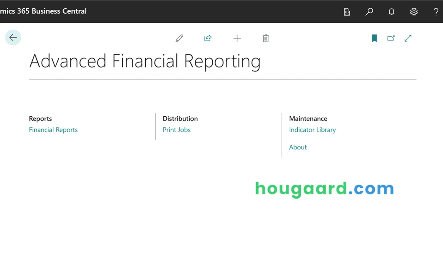This screenshot has height=277, width=443.
Task: Click the Business Central header title
Action: pos(43,11)
